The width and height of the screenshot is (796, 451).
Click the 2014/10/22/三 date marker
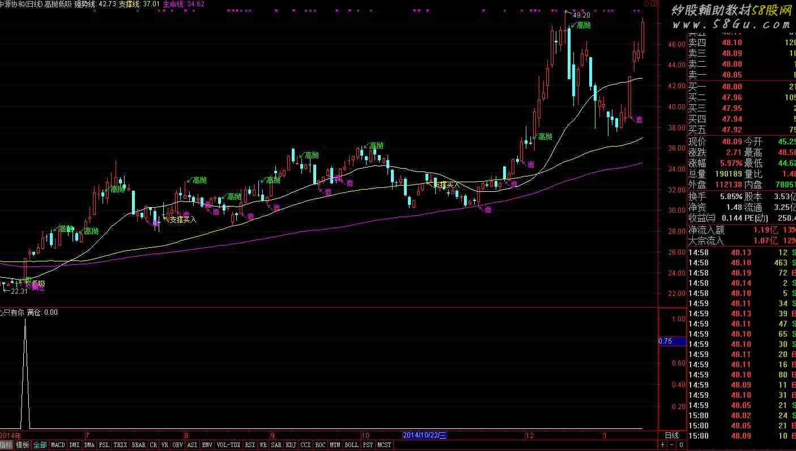coord(425,436)
